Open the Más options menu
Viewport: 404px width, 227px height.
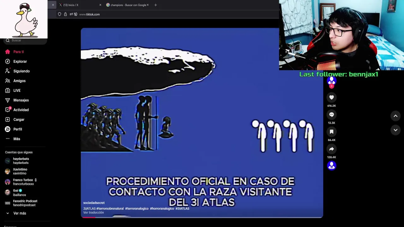(x=17, y=139)
